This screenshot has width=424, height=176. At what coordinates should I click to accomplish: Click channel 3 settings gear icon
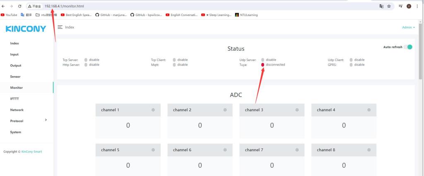(x=297, y=110)
